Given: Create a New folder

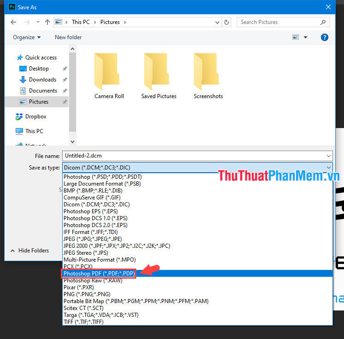Looking at the screenshot, I should coord(68,37).
